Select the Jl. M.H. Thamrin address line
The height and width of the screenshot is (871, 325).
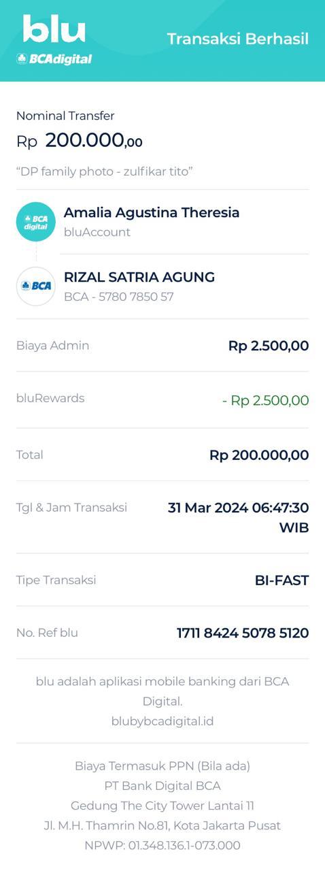[x=162, y=825]
